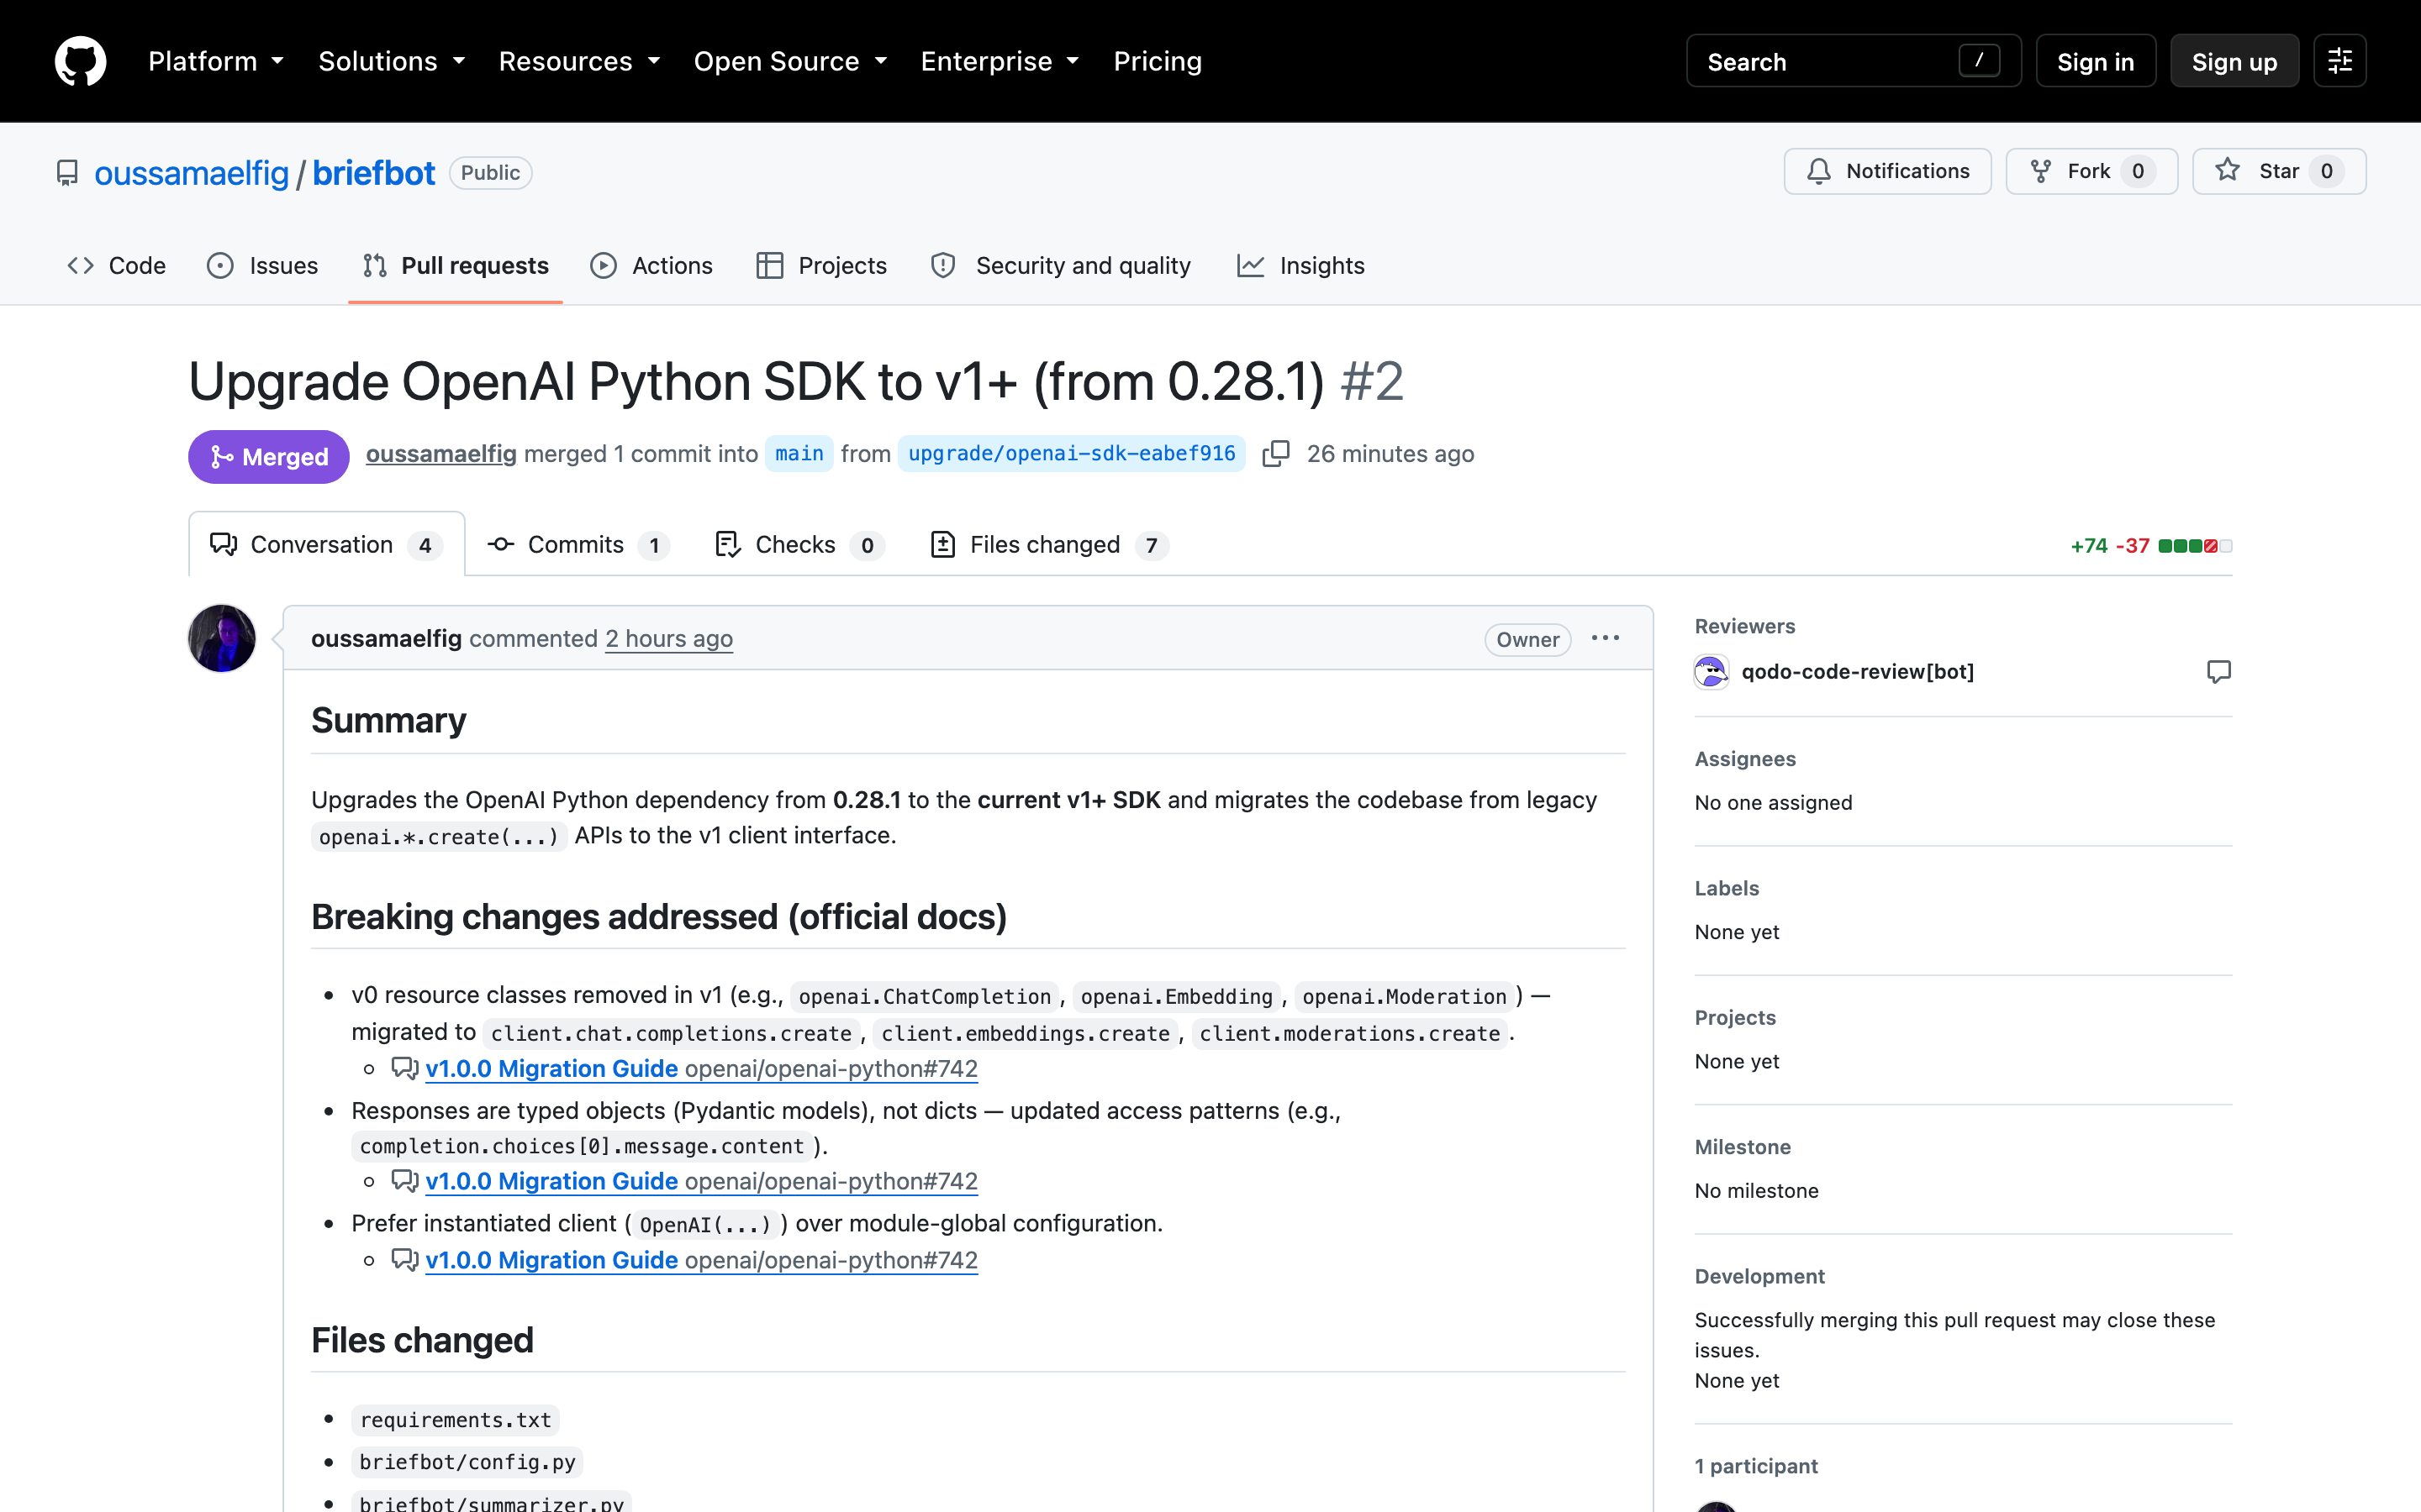Open Migration Guide link under instantiated client bullet
The image size is (2421, 1512).
(x=701, y=1260)
